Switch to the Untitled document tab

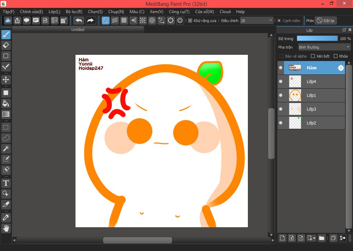(78, 30)
